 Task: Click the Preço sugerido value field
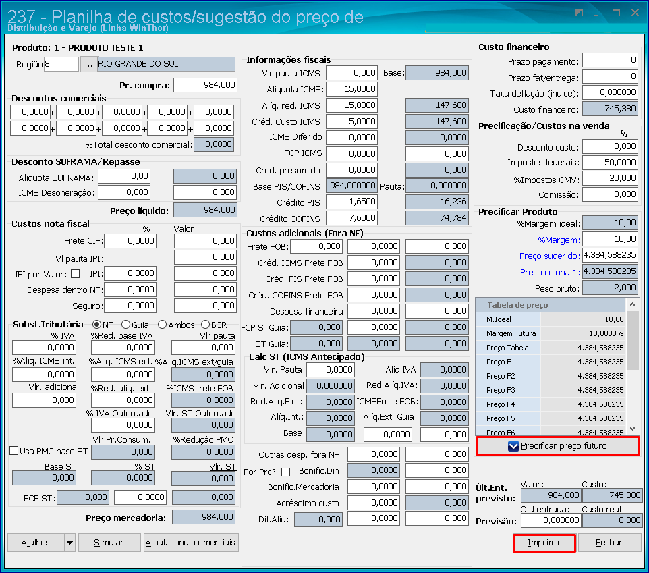pyautogui.click(x=610, y=255)
